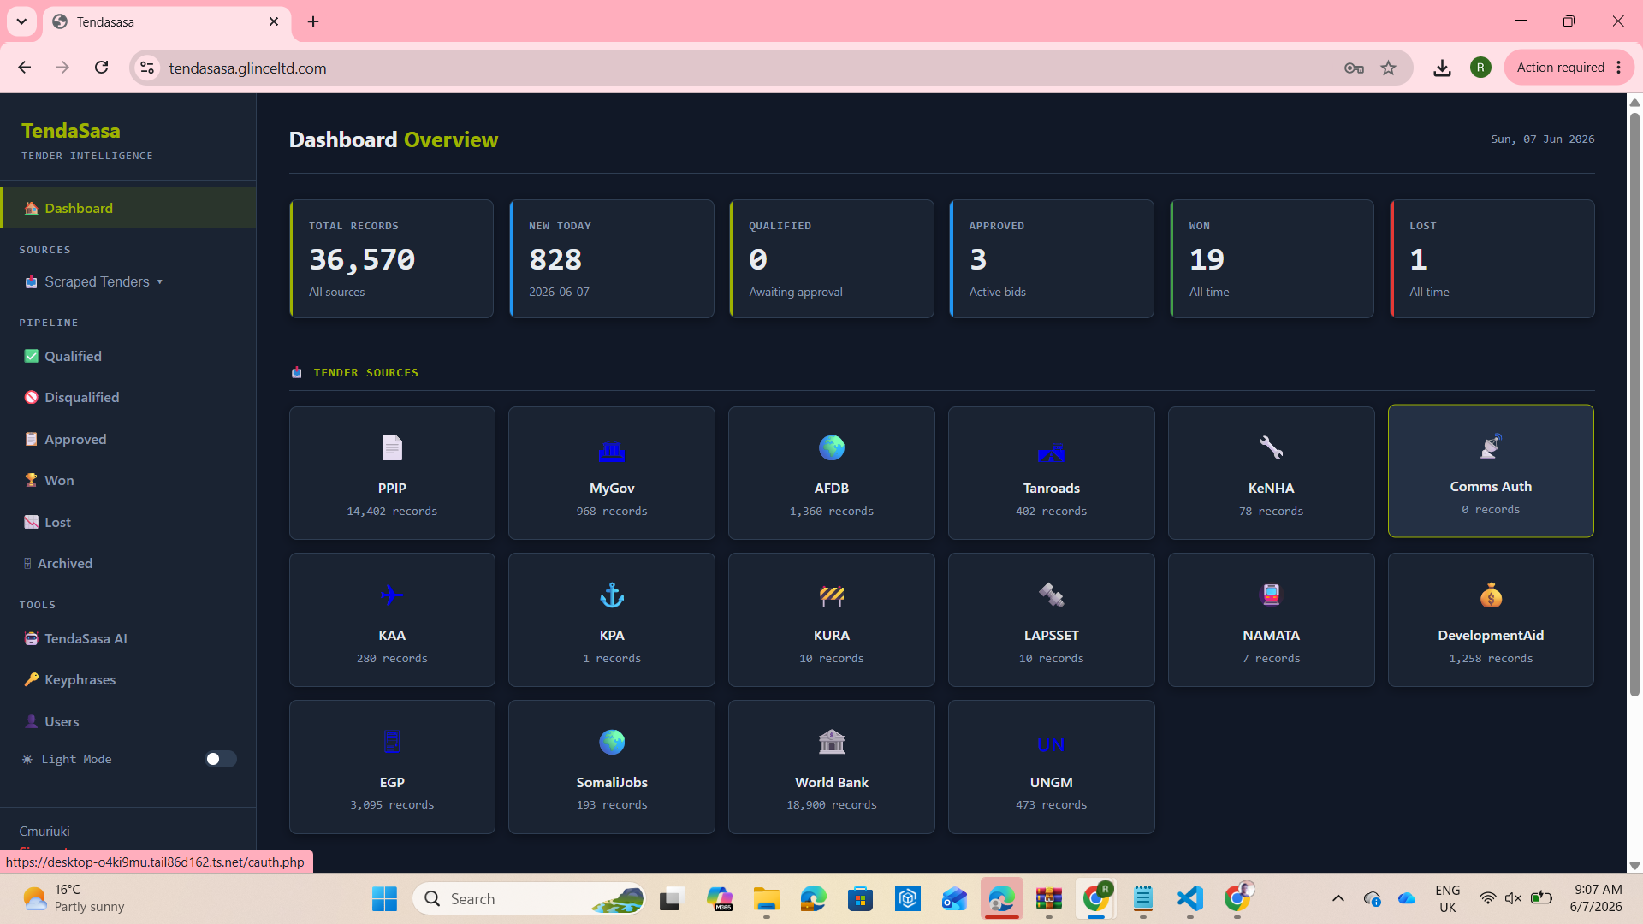
Task: Show hidden system tray icons
Action: [x=1338, y=898]
